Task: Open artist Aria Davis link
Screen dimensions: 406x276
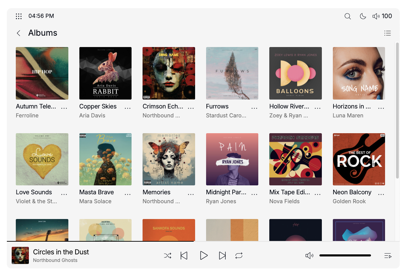Action: [x=92, y=115]
